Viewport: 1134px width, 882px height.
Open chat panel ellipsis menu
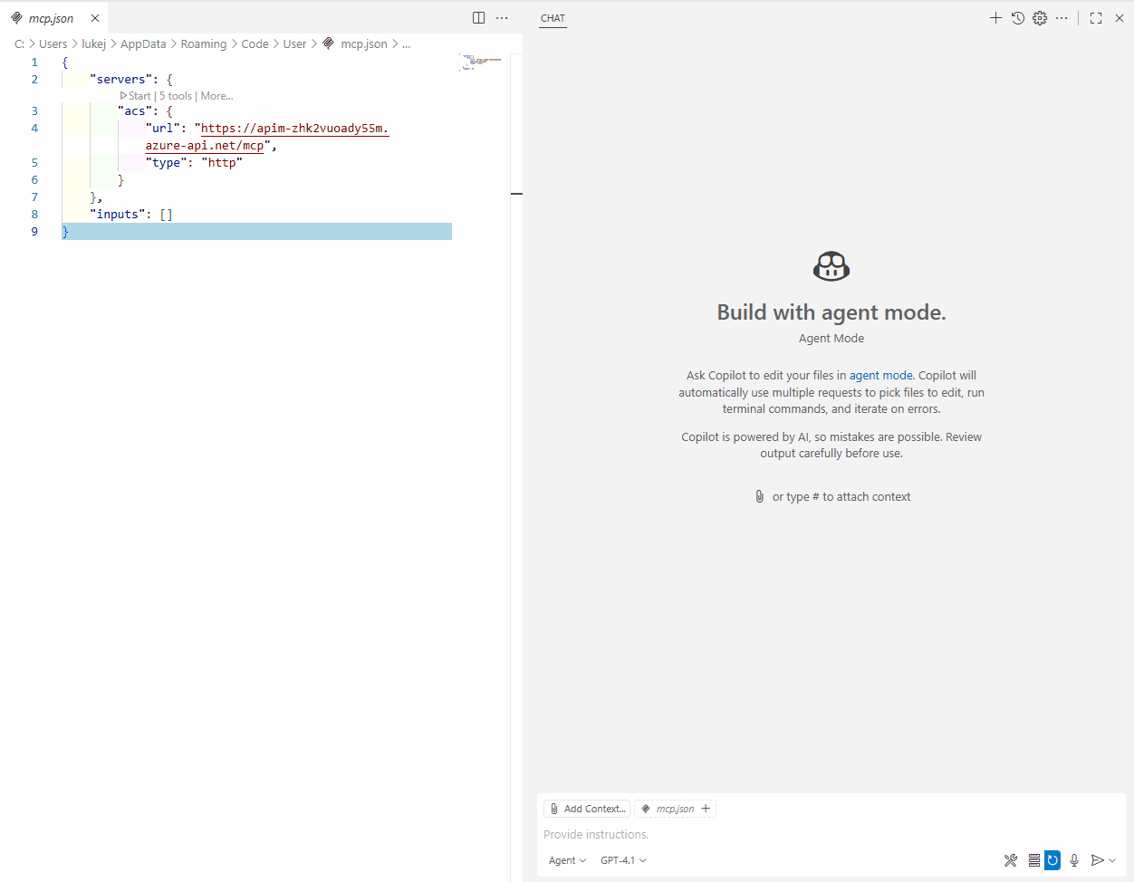(1062, 18)
